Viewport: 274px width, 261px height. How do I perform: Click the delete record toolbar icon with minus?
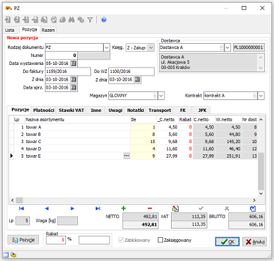(35, 20)
